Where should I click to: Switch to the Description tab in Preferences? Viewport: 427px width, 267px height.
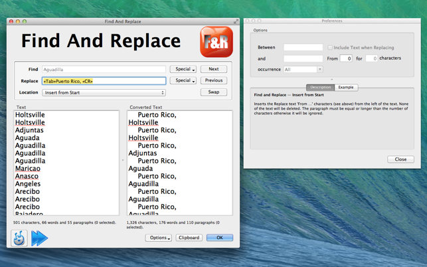coord(320,87)
